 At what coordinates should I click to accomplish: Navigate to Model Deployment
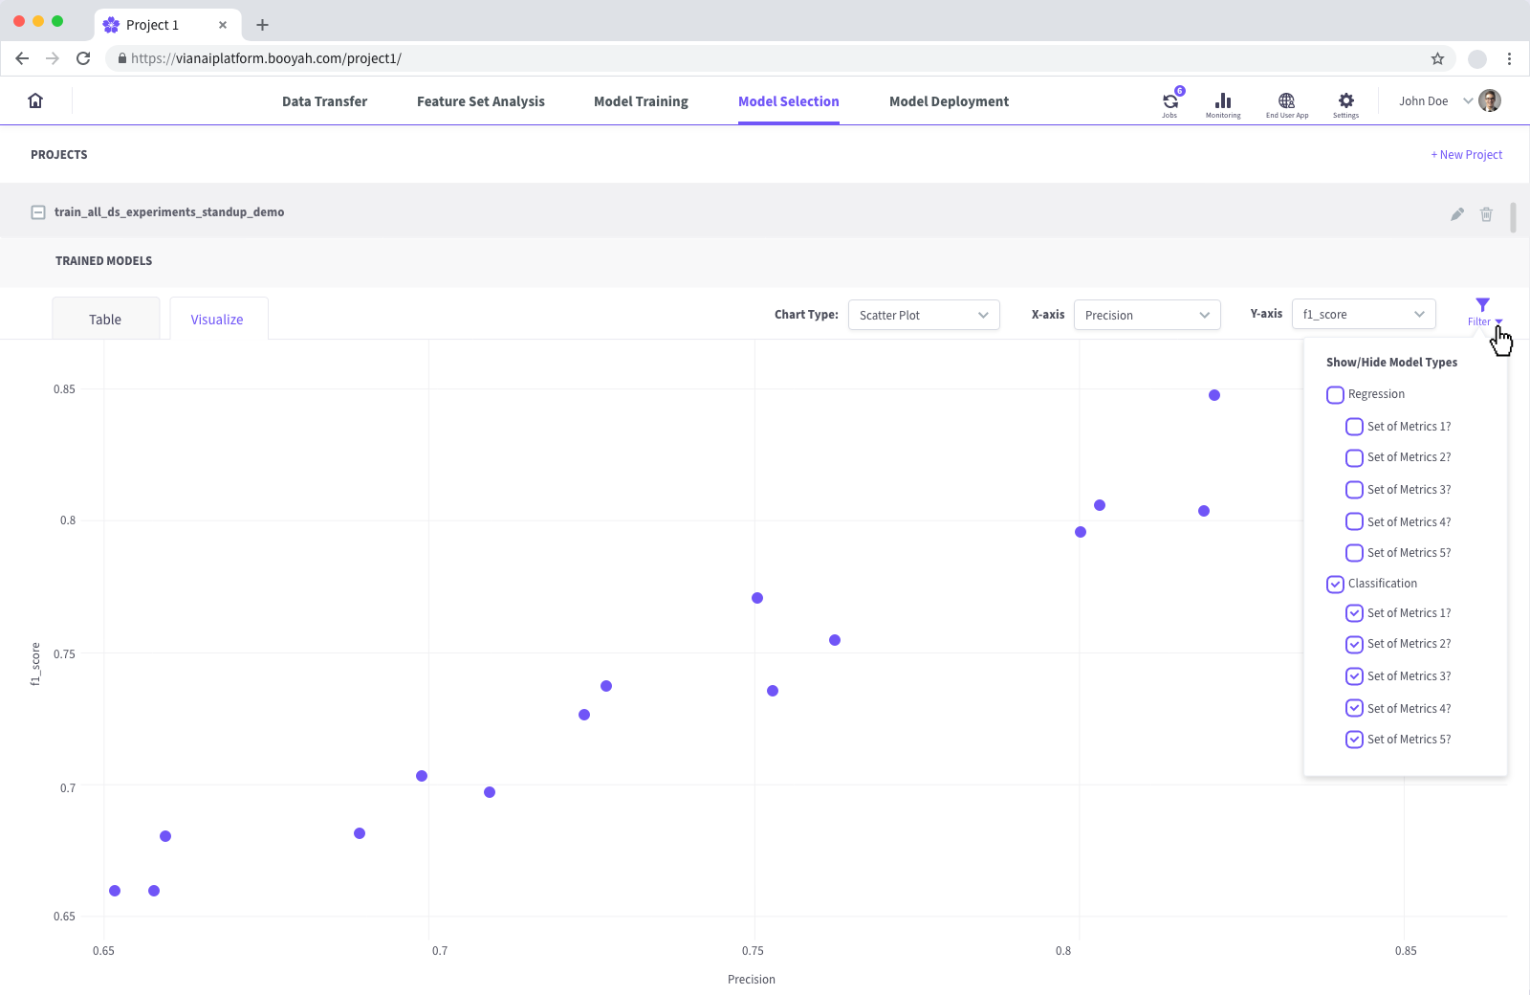(949, 100)
